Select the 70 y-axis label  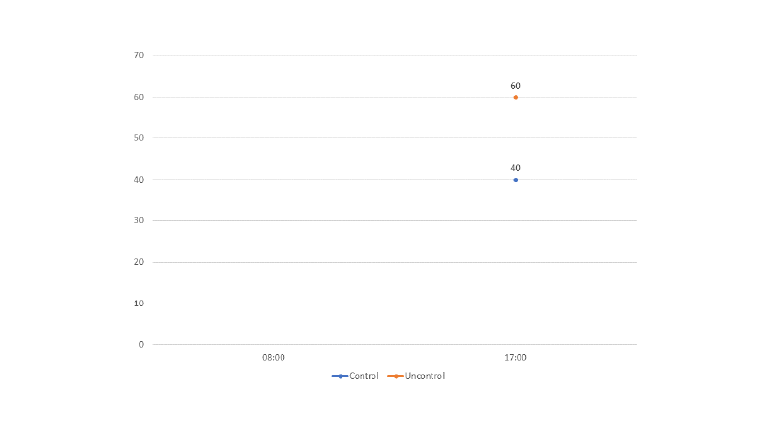139,55
